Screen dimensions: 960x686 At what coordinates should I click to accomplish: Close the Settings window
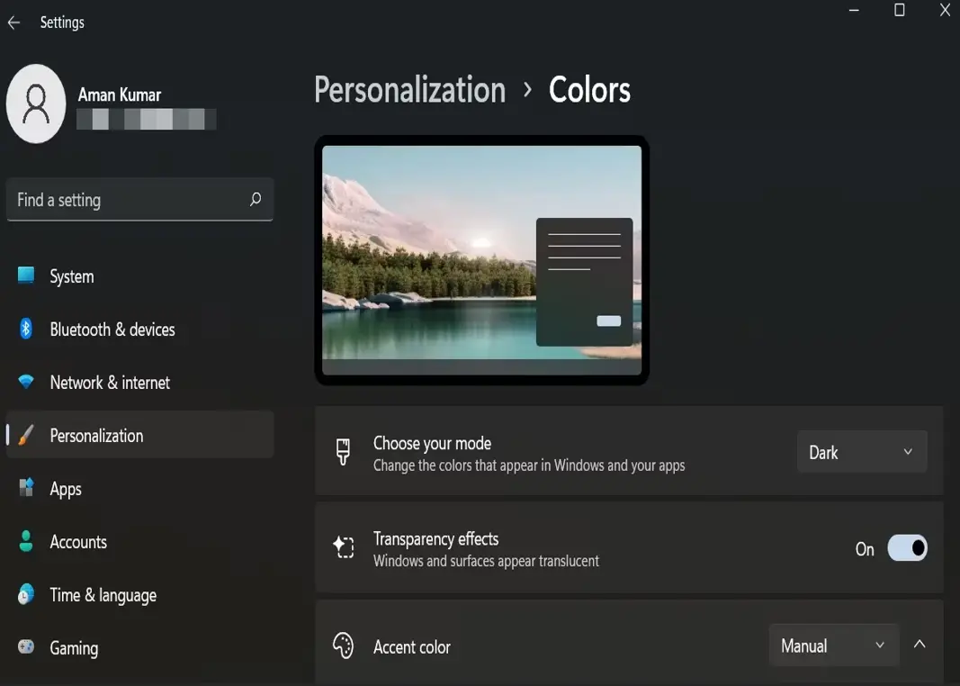(945, 10)
